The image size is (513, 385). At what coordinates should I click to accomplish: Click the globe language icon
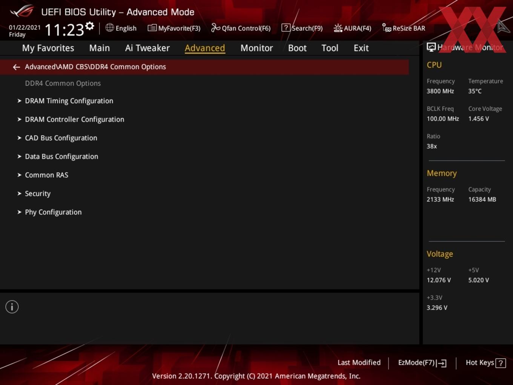pos(109,28)
